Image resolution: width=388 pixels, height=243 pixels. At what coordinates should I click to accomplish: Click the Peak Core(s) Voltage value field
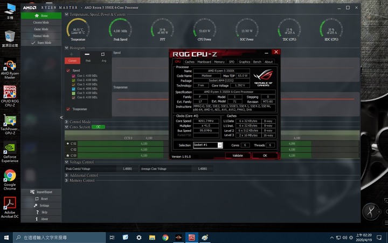127,169
